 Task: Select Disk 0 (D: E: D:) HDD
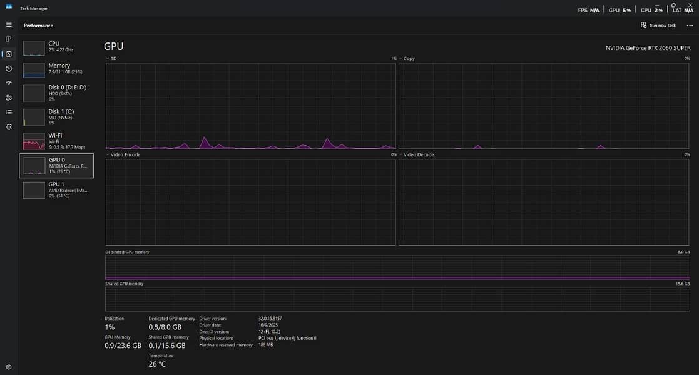coord(56,92)
